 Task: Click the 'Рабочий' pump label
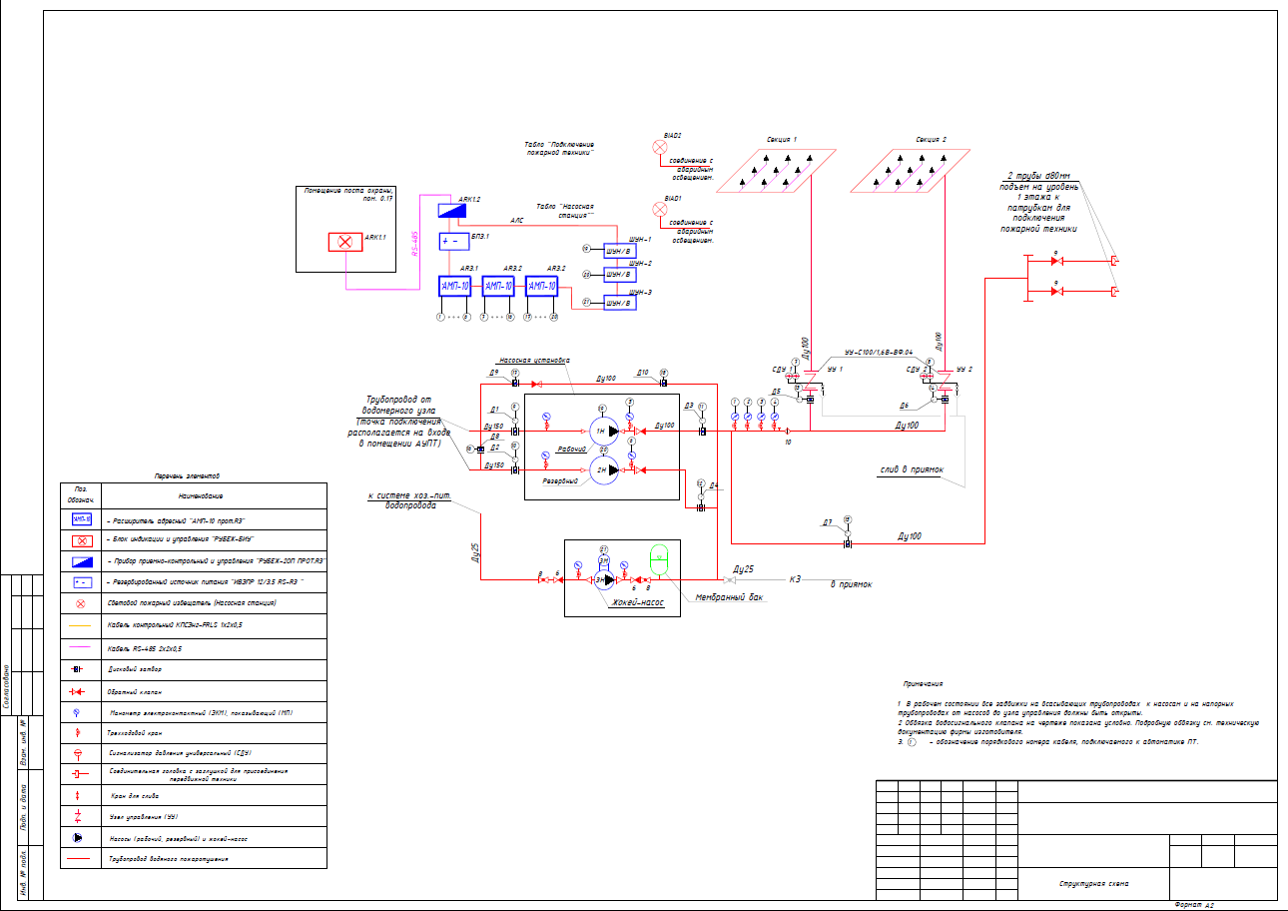pyautogui.click(x=572, y=450)
